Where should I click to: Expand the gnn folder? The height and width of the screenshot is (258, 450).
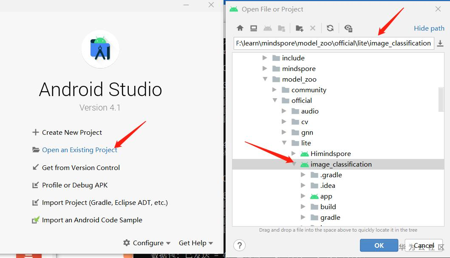click(284, 132)
